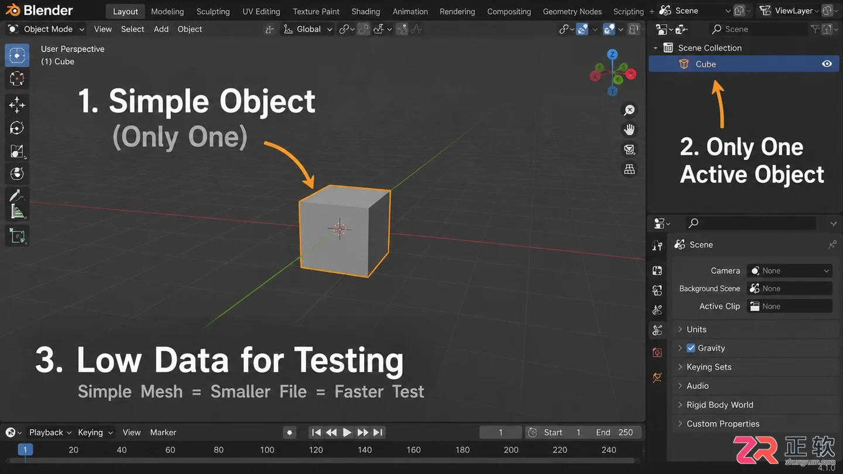Open the Global orientation dropdown
The height and width of the screenshot is (474, 843).
pyautogui.click(x=308, y=29)
